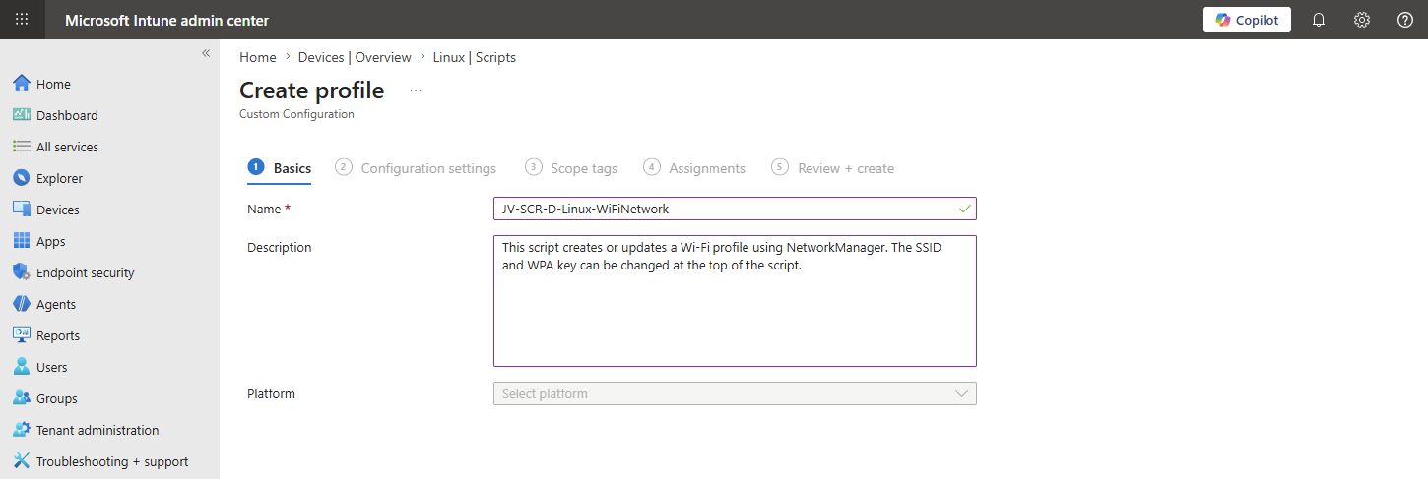Click the Copilot button
The height and width of the screenshot is (479, 1428).
click(1247, 20)
